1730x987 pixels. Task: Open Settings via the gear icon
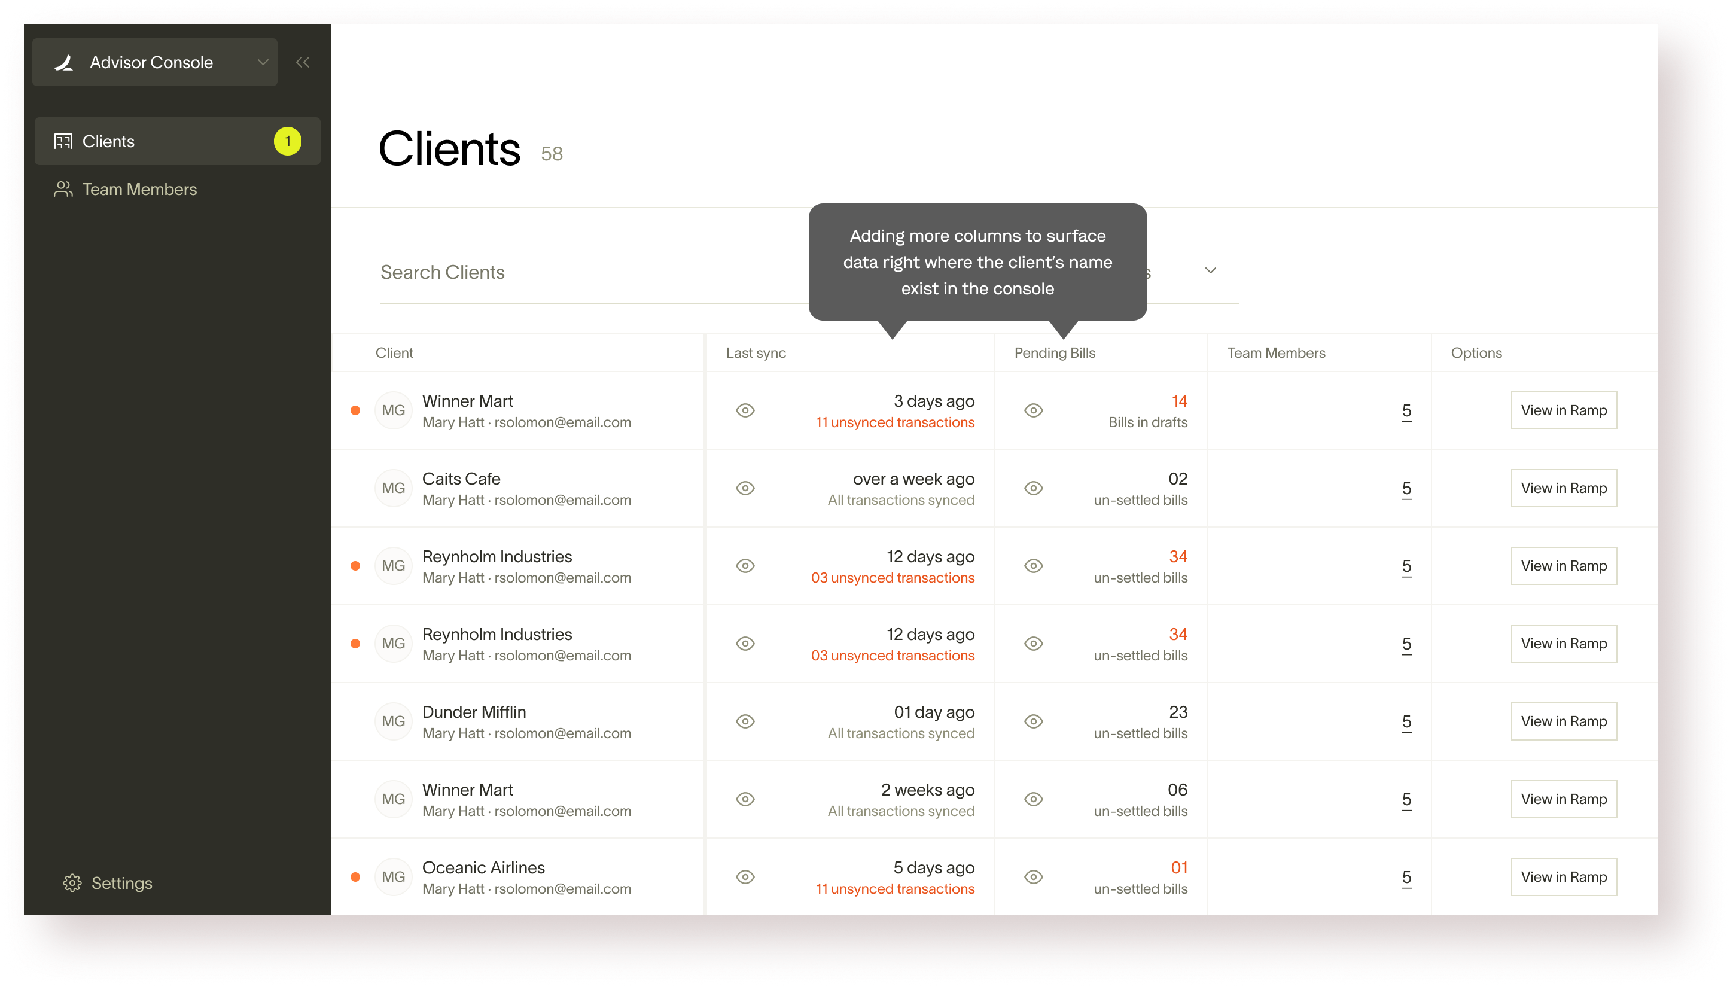[x=72, y=882]
